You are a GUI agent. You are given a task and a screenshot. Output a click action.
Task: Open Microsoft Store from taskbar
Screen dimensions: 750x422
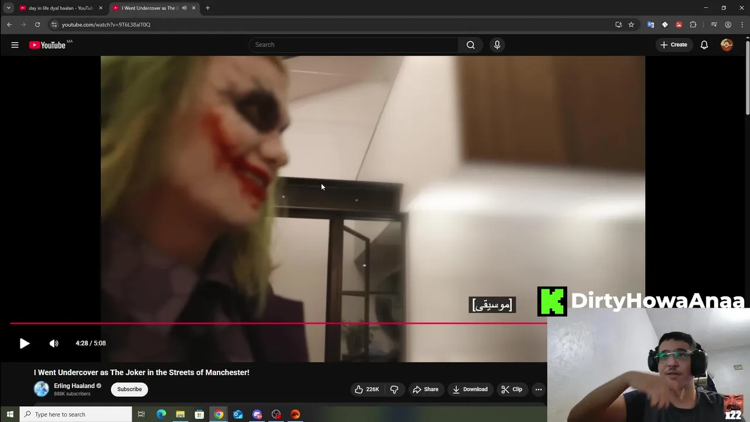[x=199, y=414]
